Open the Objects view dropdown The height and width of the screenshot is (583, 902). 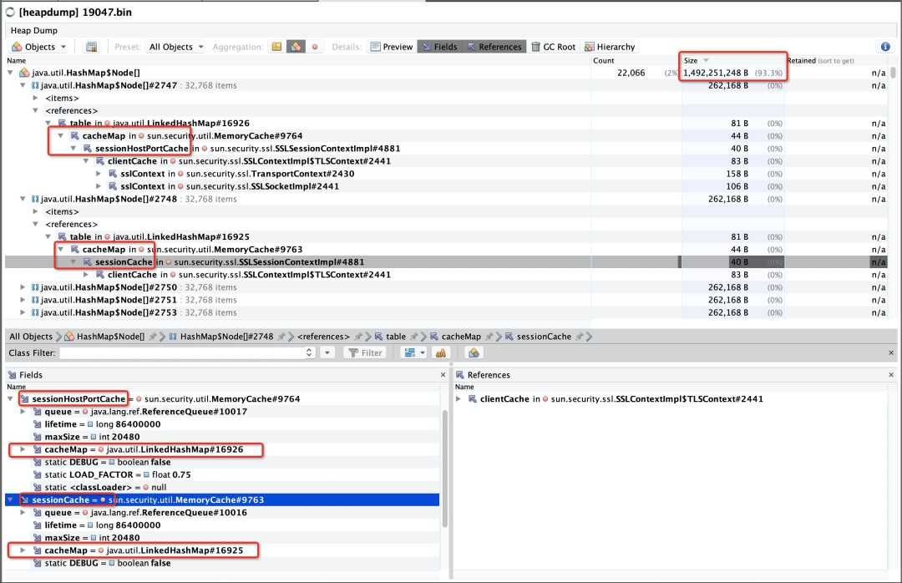point(39,47)
